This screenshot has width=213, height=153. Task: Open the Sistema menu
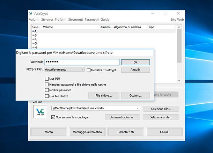click(x=47, y=20)
